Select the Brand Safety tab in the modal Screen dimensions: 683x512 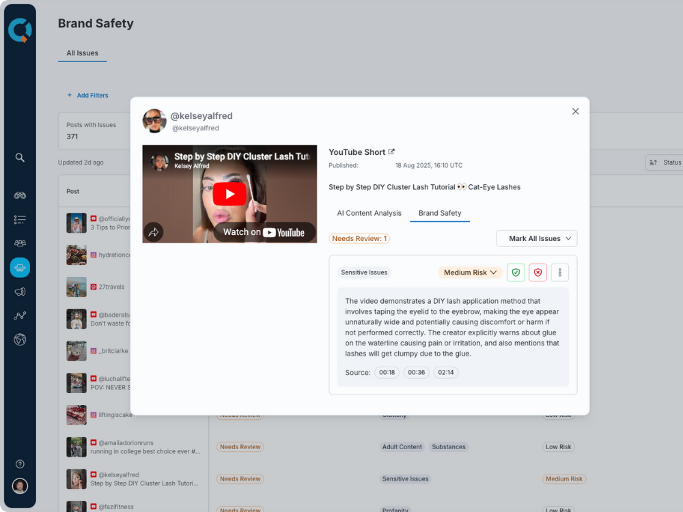(440, 213)
